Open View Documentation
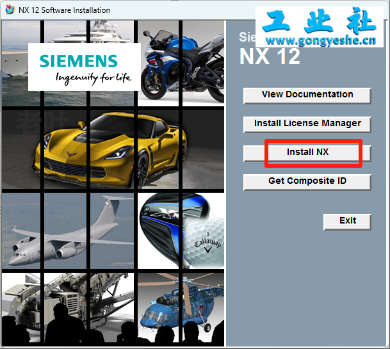The width and height of the screenshot is (390, 349). [x=307, y=95]
